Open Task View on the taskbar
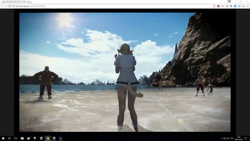250x141 pixels. 16,138
